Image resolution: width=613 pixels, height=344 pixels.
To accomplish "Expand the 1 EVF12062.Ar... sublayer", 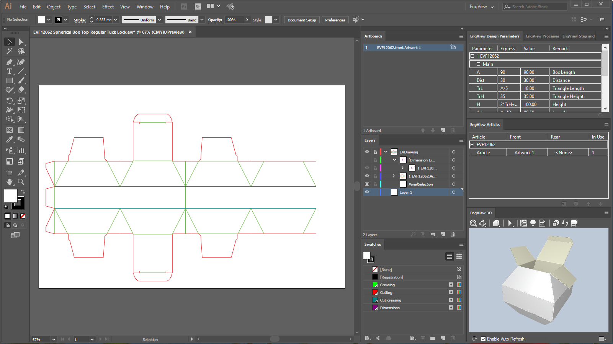I will 394,176.
